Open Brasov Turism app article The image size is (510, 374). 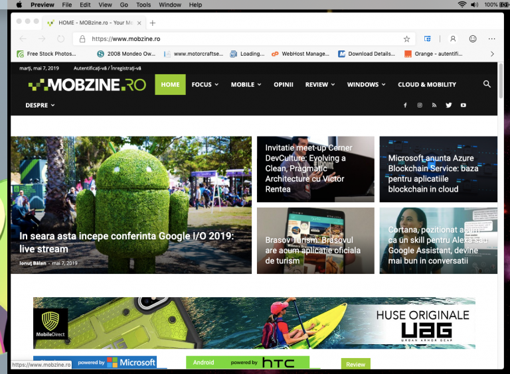coord(315,241)
